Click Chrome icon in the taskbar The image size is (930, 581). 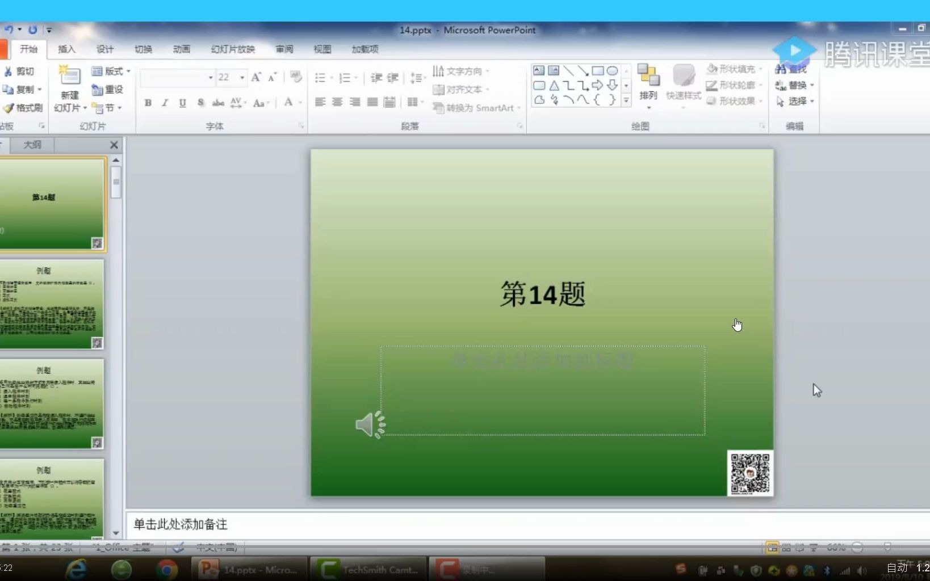pos(167,569)
